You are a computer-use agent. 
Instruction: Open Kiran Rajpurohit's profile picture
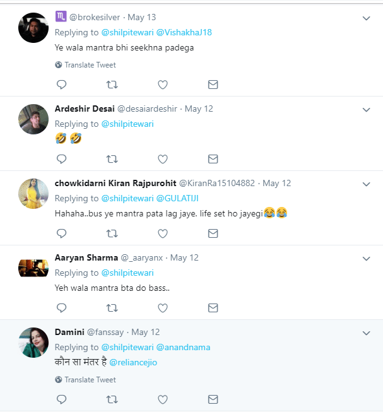click(x=33, y=194)
